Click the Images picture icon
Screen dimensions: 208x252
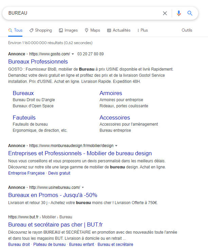61,30
